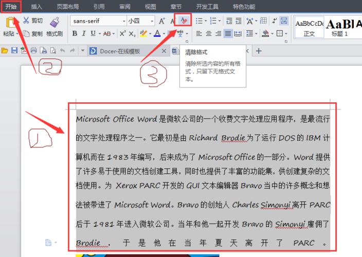362x257 pixels.
Task: Toggle strikethrough AB formatting
Action: tap(107, 34)
